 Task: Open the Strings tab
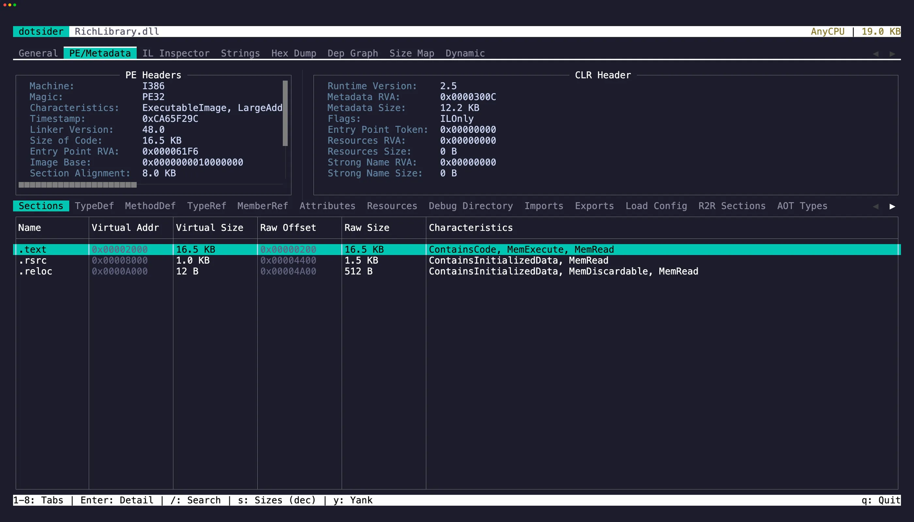(x=240, y=54)
